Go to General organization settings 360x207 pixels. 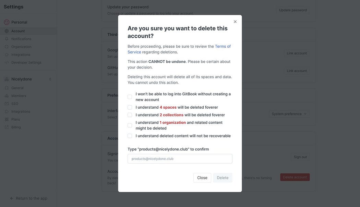point(17,88)
